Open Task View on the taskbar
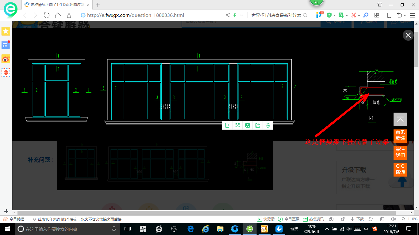This screenshot has width=419, height=235. (128, 229)
